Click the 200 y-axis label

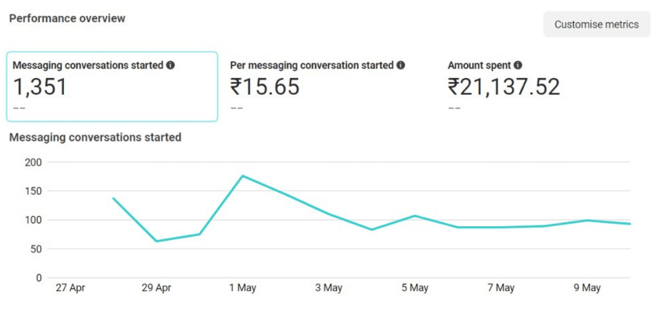click(33, 162)
